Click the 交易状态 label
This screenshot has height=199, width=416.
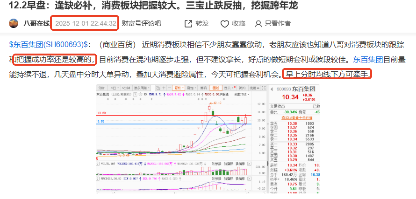tap(277, 106)
